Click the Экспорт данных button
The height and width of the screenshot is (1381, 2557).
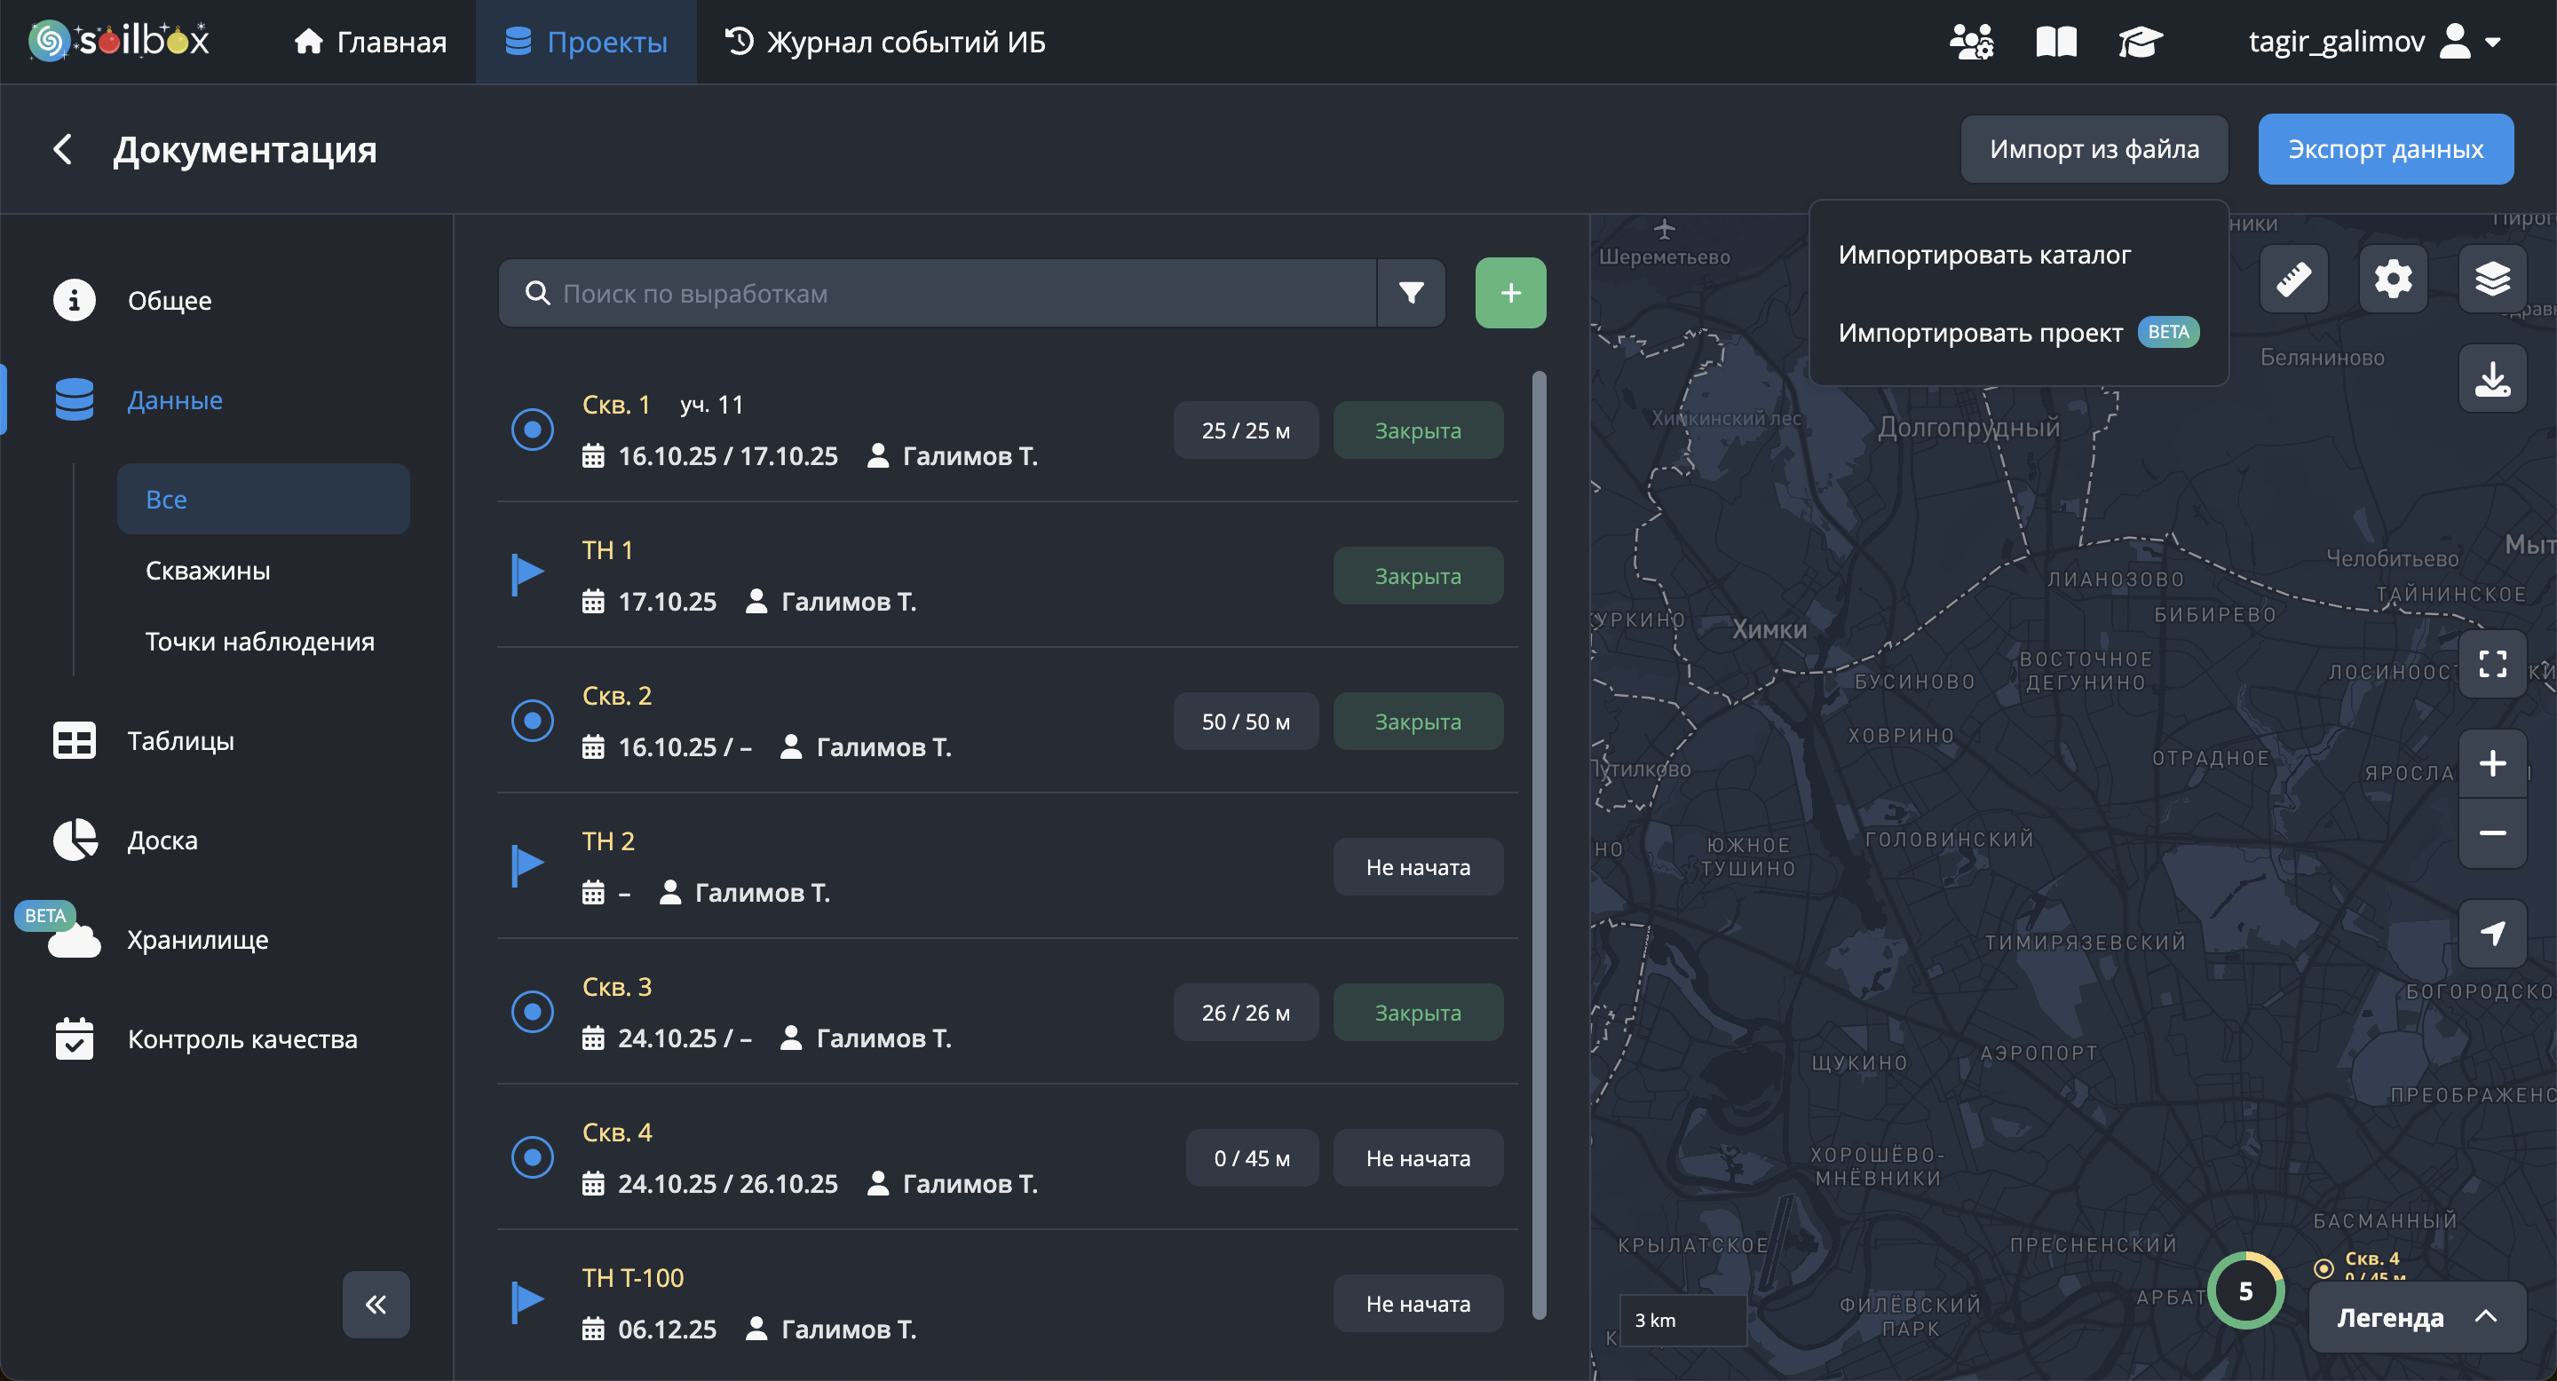2384,149
